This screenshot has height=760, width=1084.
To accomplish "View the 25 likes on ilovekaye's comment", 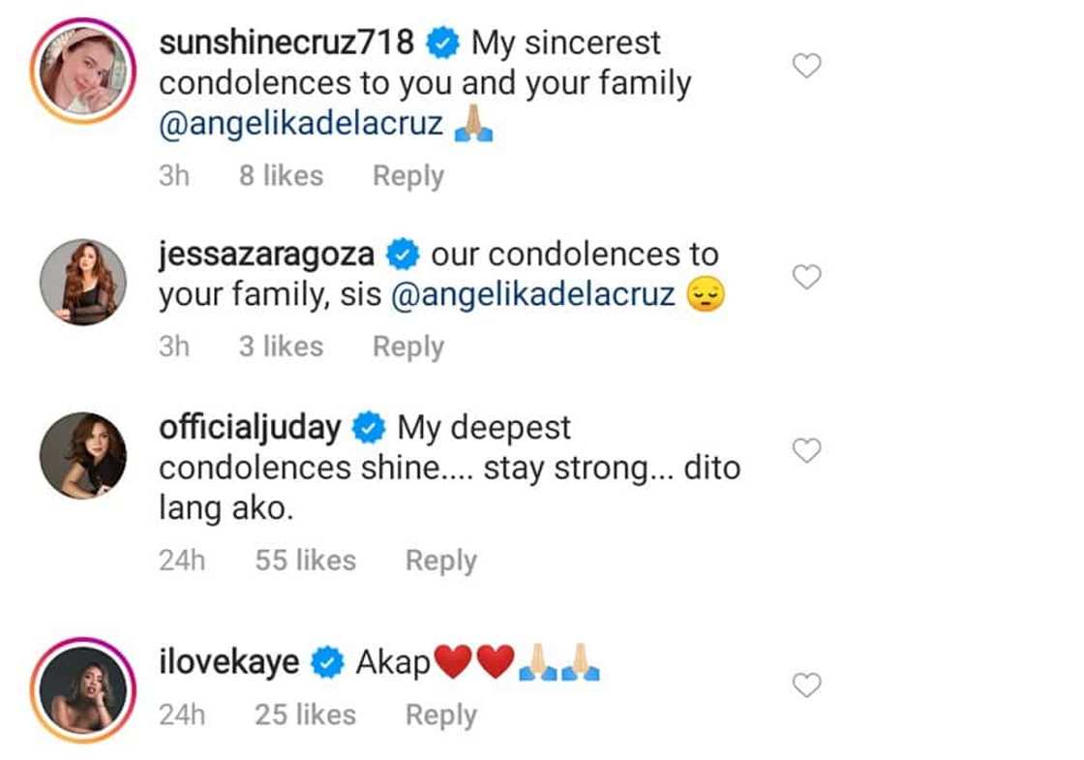I will 305,715.
